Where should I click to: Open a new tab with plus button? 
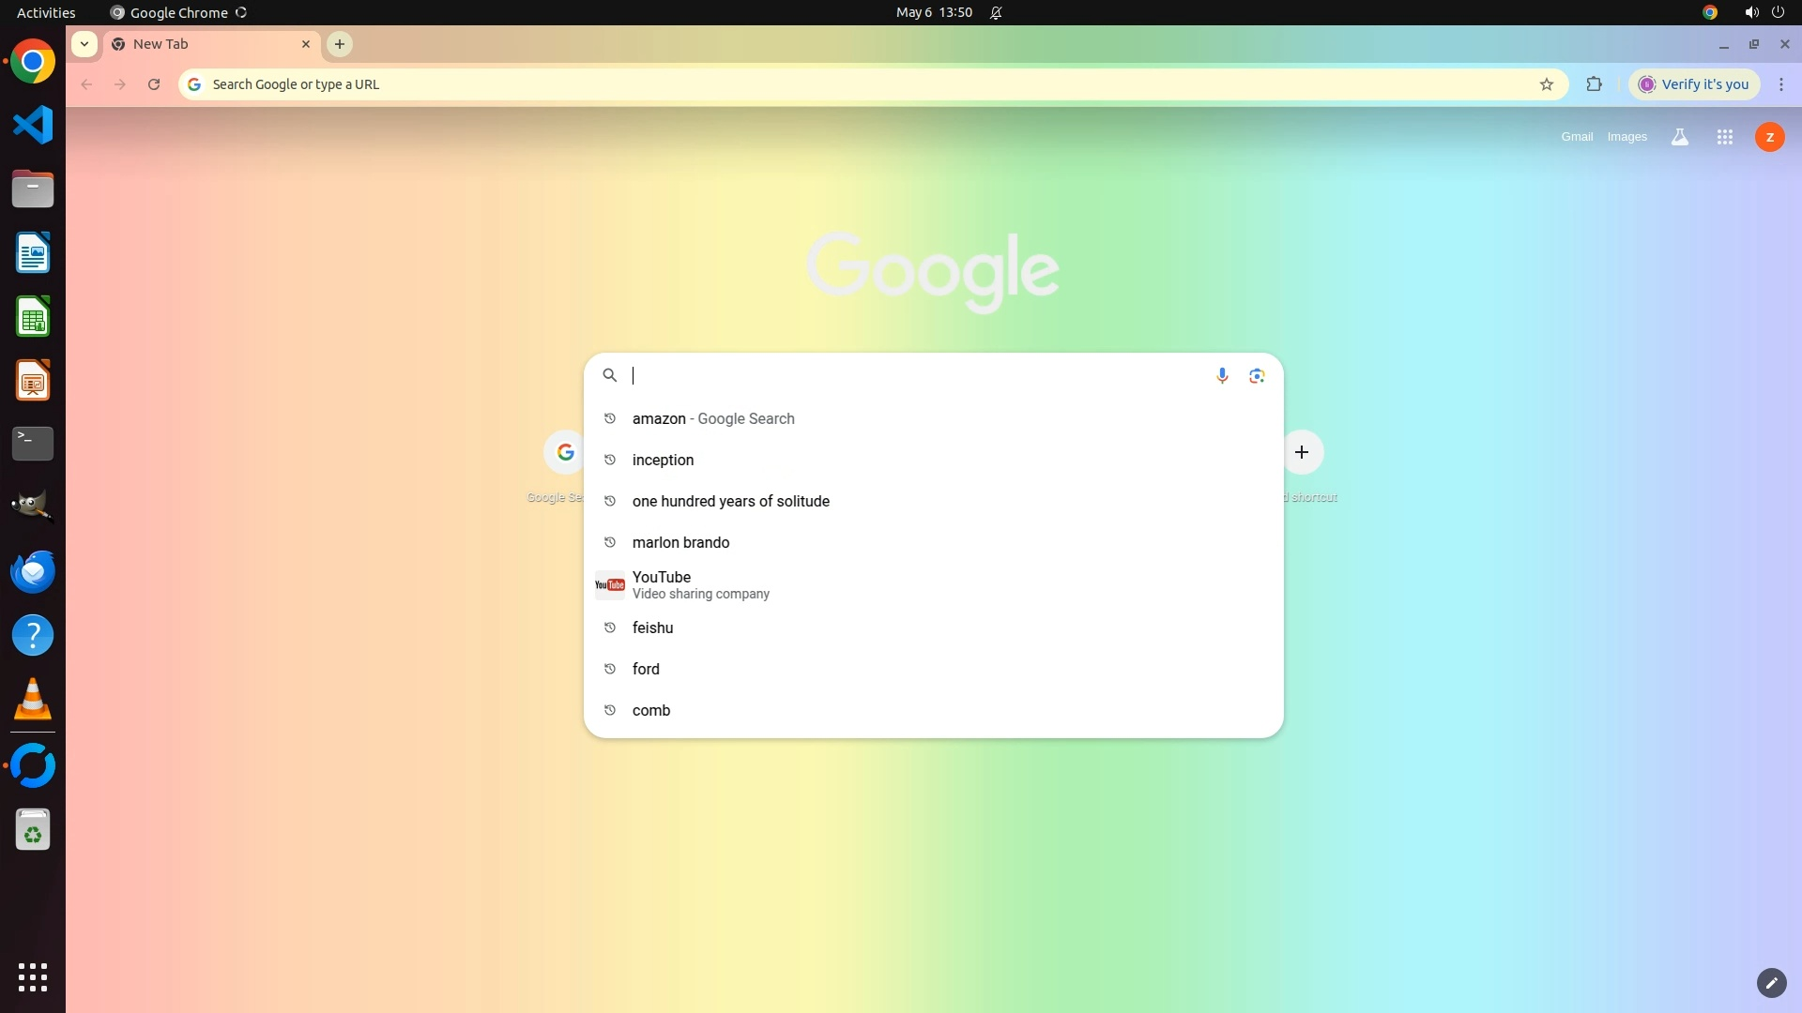340,44
